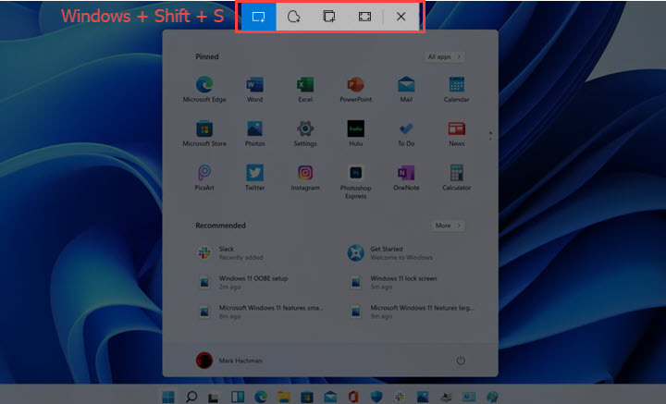Open Microsoft Edge from Pinned apps
666x404 pixels.
pyautogui.click(x=204, y=90)
